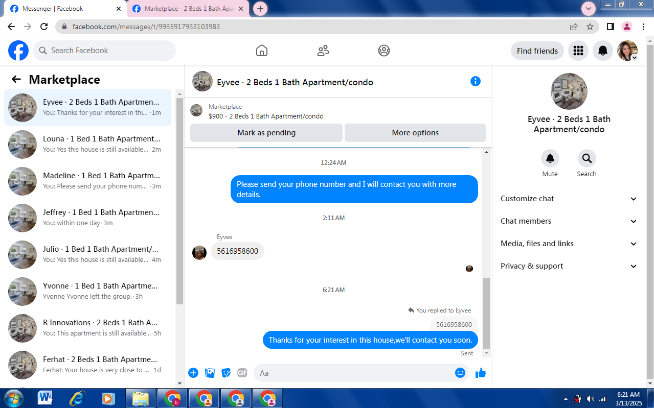Open the Menu grid icon
654x408 pixels.
(x=578, y=51)
